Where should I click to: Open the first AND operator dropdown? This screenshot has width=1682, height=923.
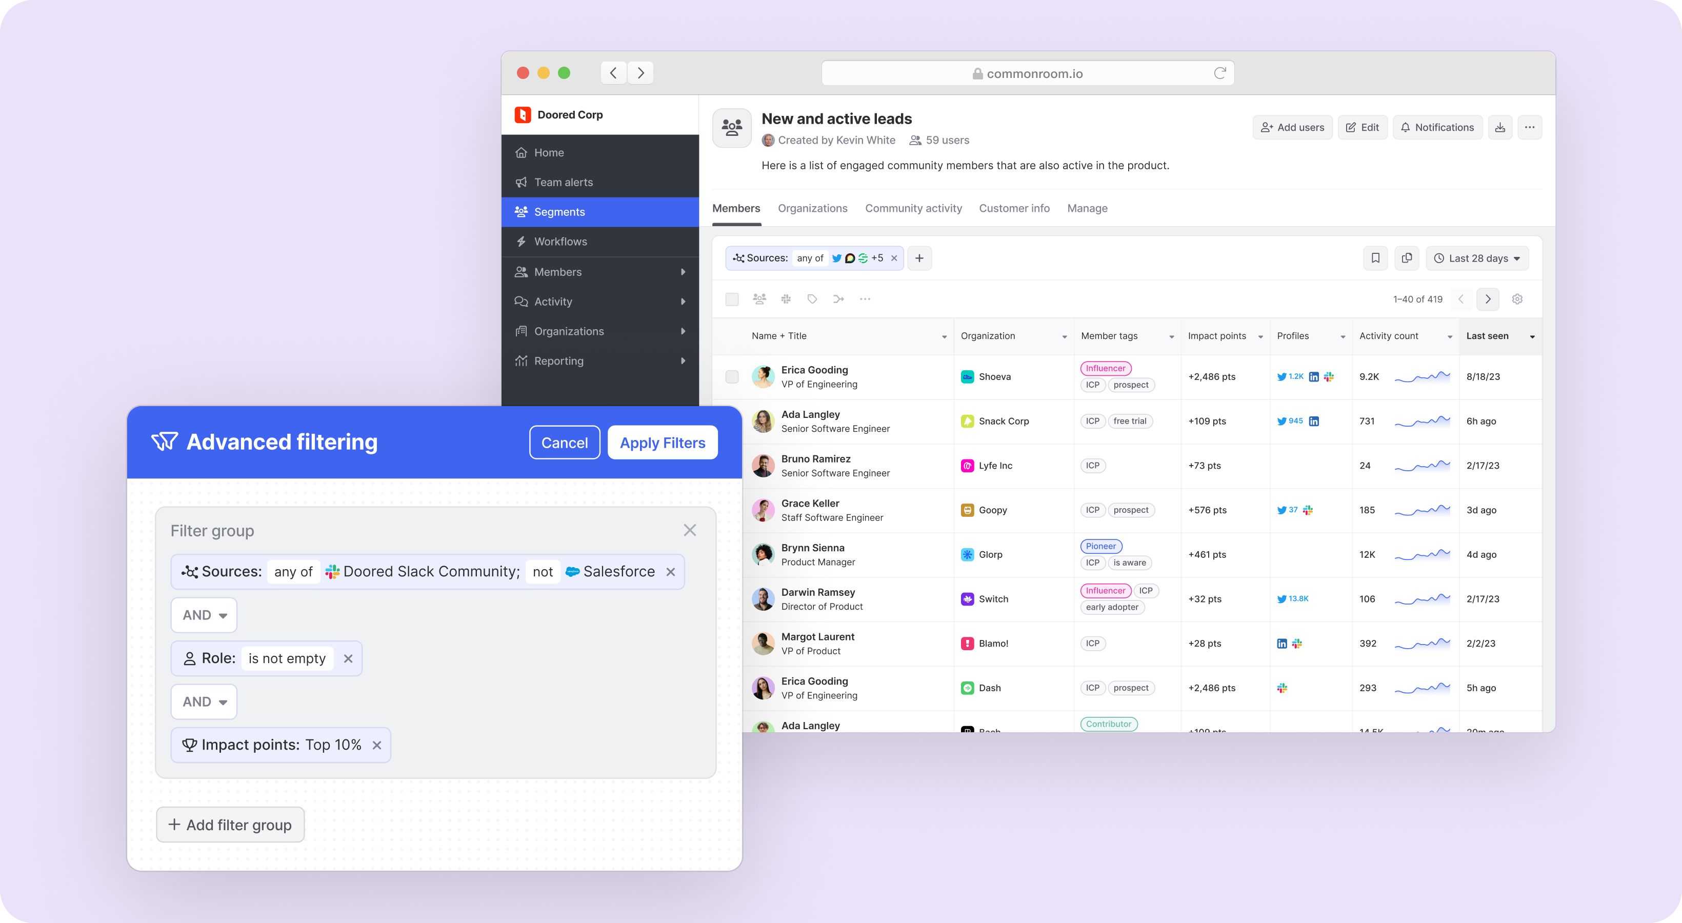(x=204, y=615)
